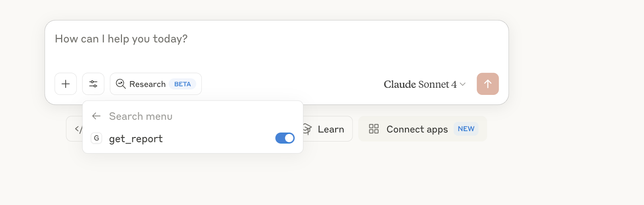Go back using the search menu arrow

tap(96, 116)
